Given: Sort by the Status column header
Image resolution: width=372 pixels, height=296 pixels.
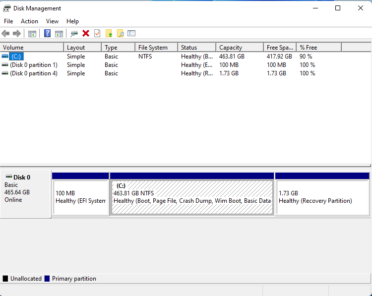Looking at the screenshot, I should (x=197, y=48).
